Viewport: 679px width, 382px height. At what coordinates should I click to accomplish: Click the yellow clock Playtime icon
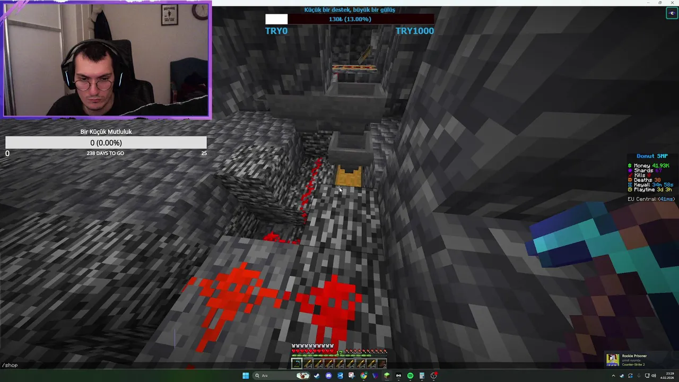coord(630,189)
